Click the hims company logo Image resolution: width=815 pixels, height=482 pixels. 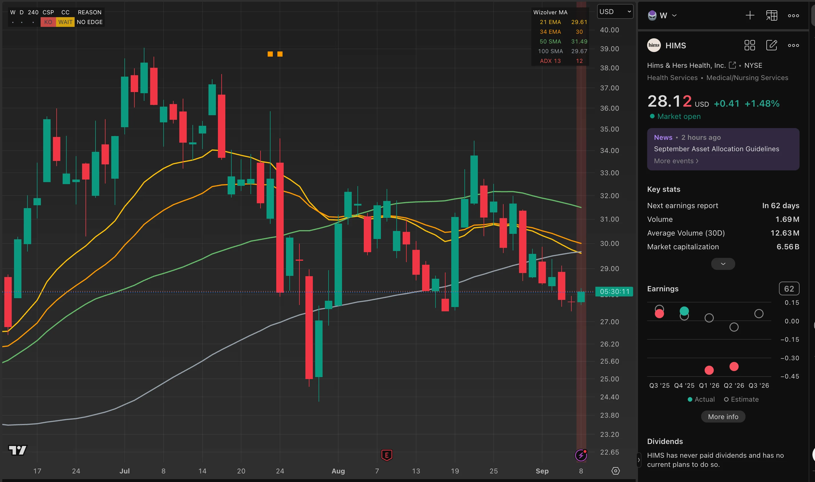pyautogui.click(x=654, y=45)
